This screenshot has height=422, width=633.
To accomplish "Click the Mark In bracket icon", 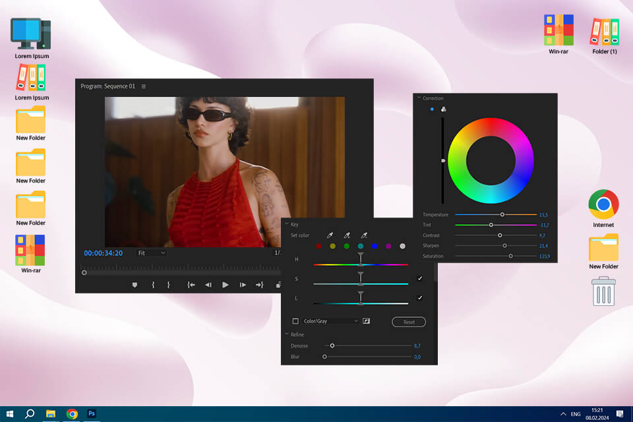I will (153, 285).
